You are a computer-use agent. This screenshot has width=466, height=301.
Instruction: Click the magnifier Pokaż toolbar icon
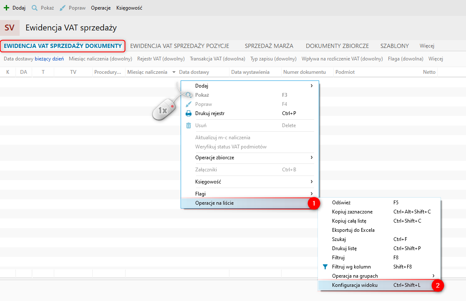35,8
